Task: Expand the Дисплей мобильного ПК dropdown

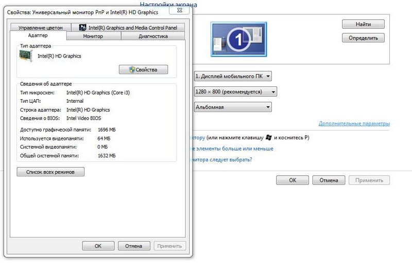Action: 232,77
